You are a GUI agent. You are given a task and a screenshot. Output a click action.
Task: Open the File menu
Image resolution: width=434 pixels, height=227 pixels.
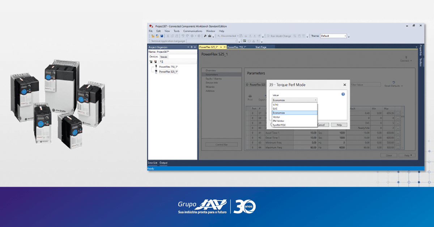point(150,31)
